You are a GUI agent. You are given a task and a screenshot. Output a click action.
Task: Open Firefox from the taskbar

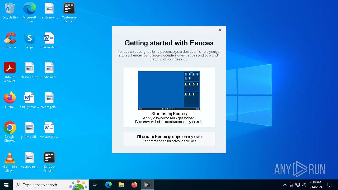click(x=134, y=185)
